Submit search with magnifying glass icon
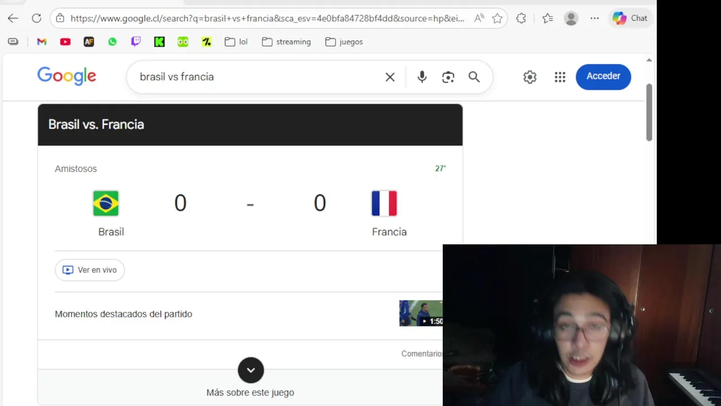This screenshot has width=721, height=406. pyautogui.click(x=474, y=77)
